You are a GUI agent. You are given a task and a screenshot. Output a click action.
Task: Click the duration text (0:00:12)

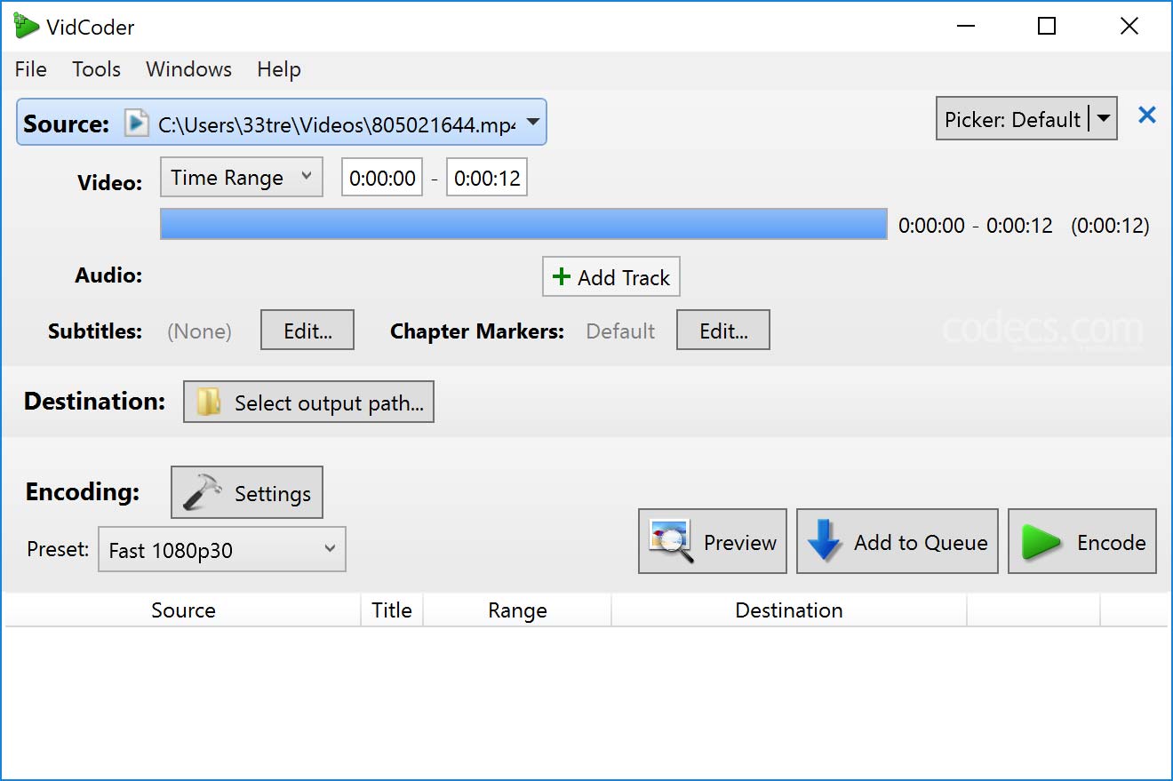[1110, 226]
